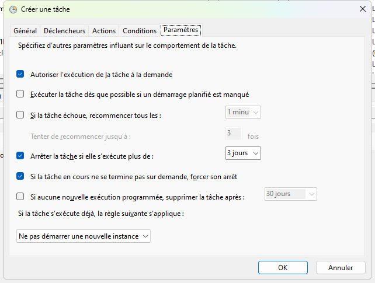Open the Déclencheurs tab
The width and height of the screenshot is (375, 283).
64,31
